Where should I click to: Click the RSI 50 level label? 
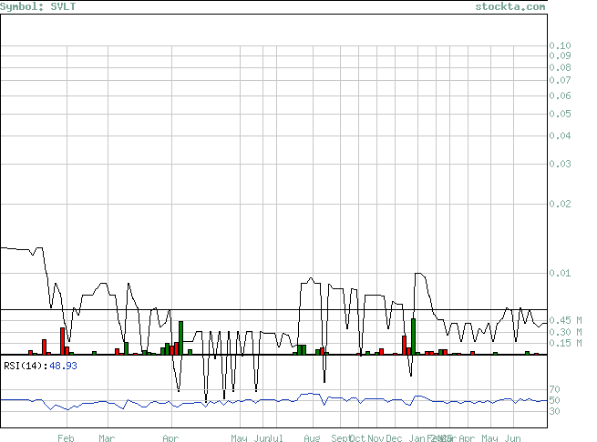[554, 400]
